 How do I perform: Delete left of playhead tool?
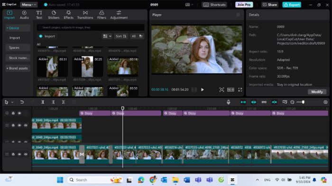53,102
